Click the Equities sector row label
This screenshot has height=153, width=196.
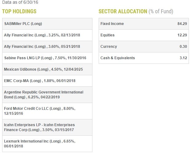coord(107,35)
